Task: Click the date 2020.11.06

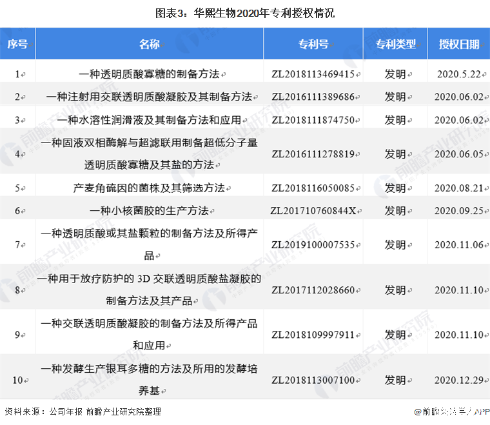Action: 459,244
